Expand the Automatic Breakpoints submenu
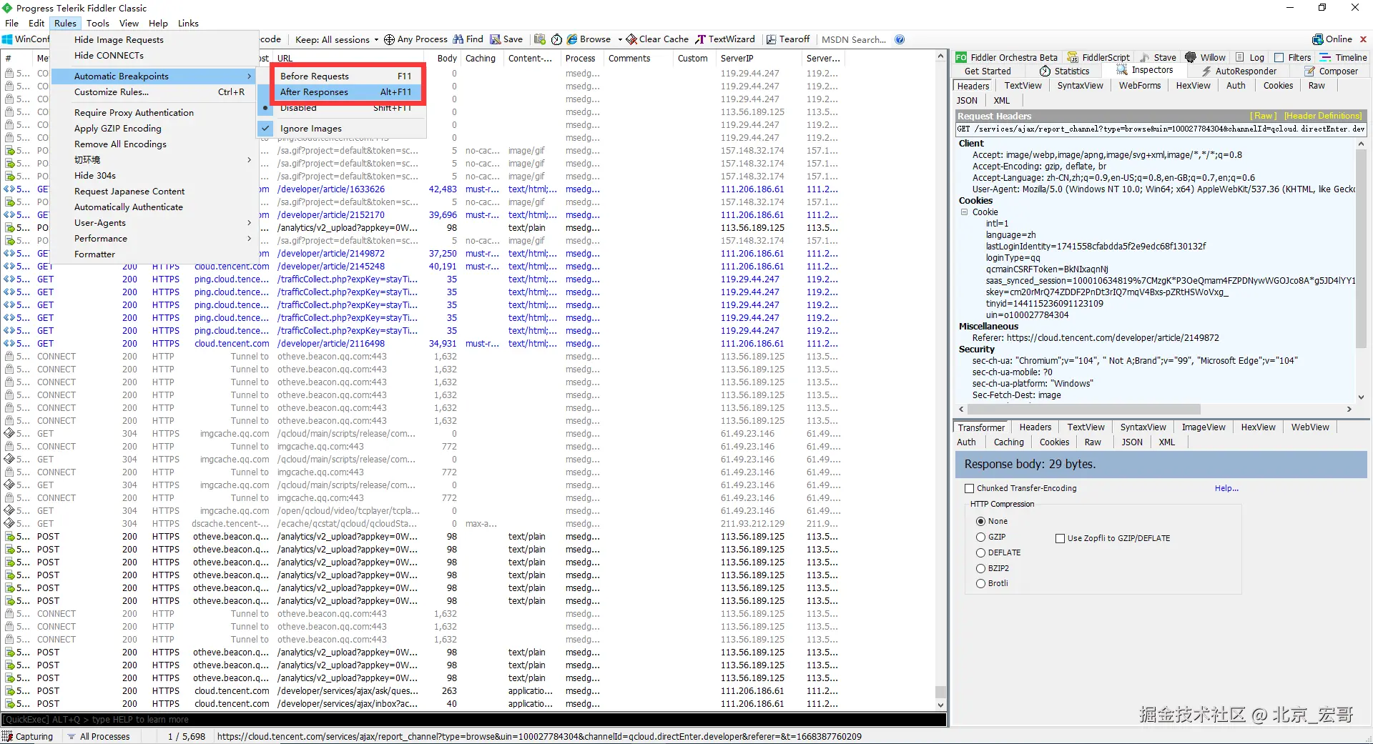This screenshot has height=744, width=1373. (x=154, y=76)
